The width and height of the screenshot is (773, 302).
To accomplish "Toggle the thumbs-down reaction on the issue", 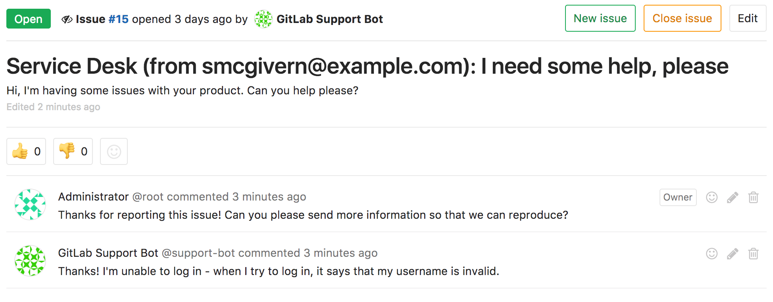I will click(x=73, y=151).
